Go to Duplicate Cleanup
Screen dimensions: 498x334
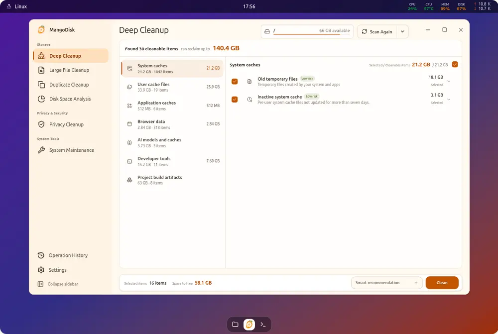(71, 85)
